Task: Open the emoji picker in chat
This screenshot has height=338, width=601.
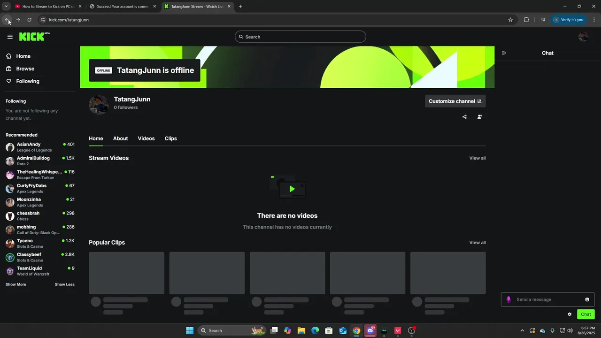Action: click(587, 300)
